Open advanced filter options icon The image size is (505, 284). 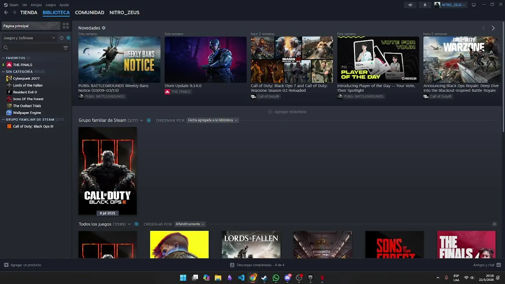coord(65,48)
